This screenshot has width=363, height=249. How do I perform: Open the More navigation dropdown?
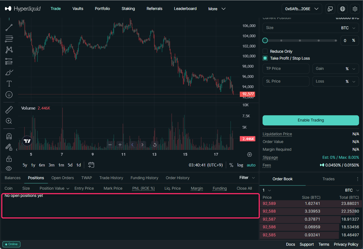pyautogui.click(x=217, y=9)
